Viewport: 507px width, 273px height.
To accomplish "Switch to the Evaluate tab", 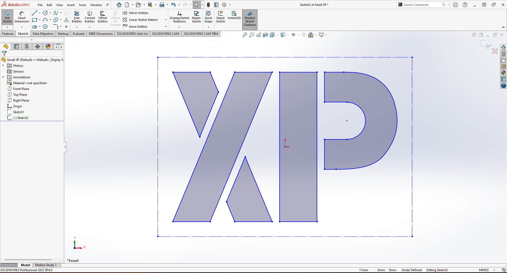I will [x=79, y=34].
